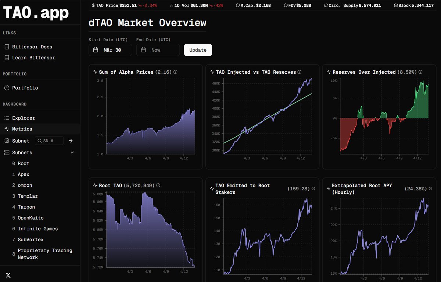The image size is (441, 282).
Task: Click the Portfolio pie chart icon
Action: [x=7, y=88]
